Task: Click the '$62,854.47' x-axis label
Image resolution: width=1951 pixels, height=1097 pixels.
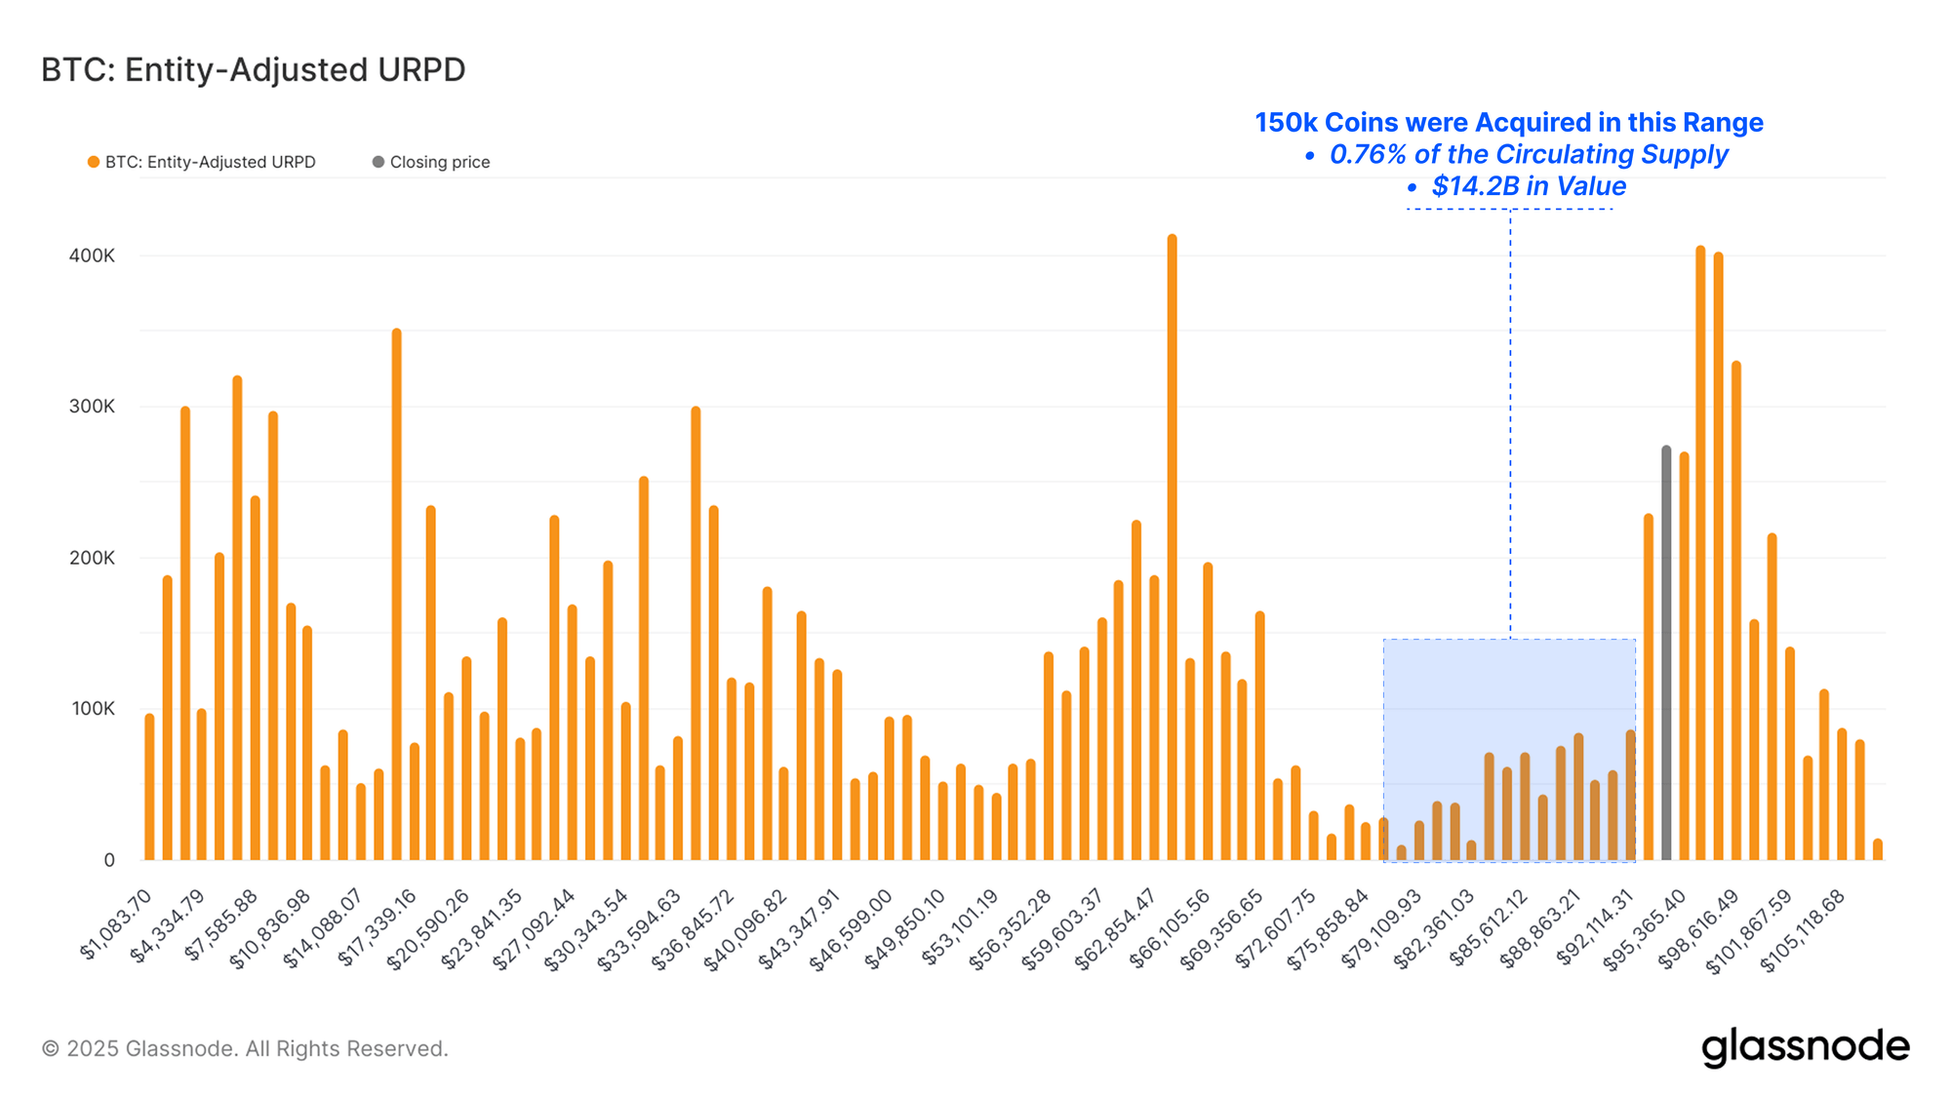Action: (1115, 929)
